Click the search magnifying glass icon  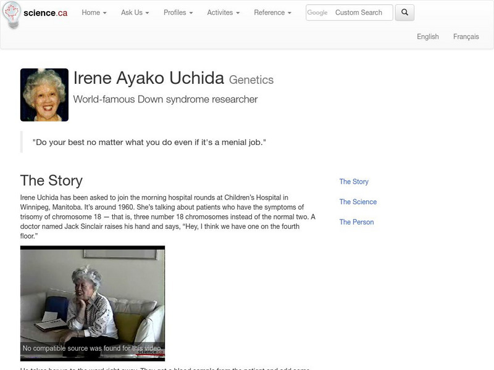coord(406,12)
